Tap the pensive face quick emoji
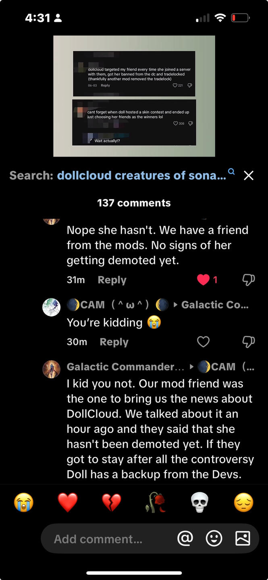The height and width of the screenshot is (580, 268). click(243, 503)
